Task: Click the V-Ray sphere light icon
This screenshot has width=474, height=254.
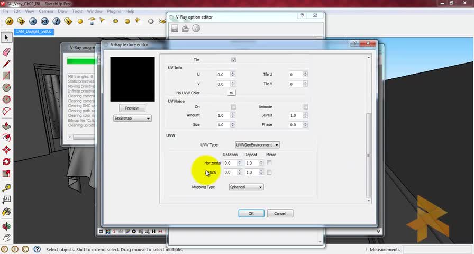Action: (80, 22)
